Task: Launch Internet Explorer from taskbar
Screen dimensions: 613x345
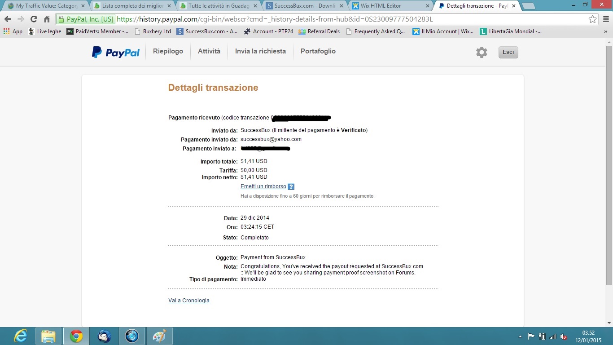Action: 20,336
